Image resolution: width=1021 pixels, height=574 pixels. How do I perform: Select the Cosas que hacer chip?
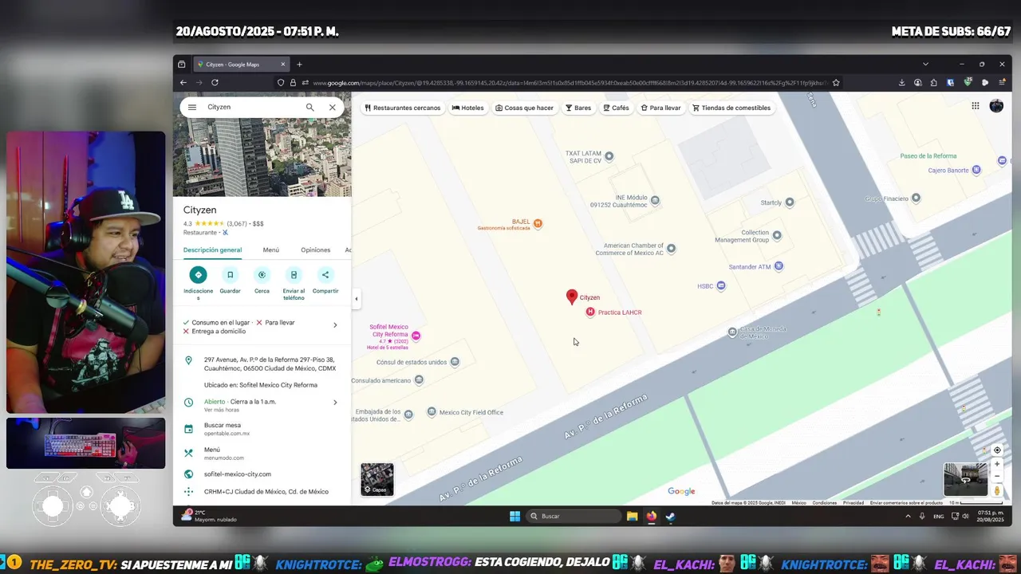[524, 108]
